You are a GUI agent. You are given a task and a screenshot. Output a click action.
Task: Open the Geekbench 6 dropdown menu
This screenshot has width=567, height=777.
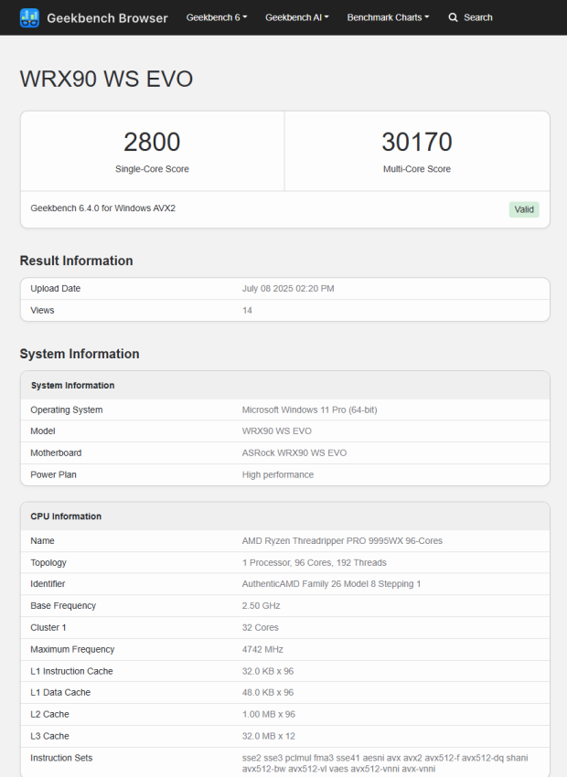coord(216,17)
